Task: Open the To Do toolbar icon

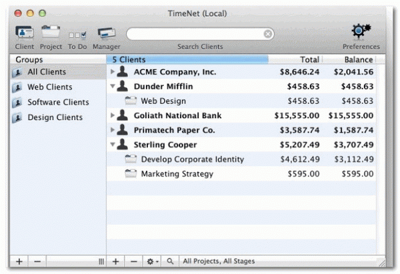Action: tap(77, 35)
